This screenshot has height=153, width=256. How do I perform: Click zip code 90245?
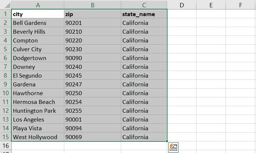pyautogui.click(x=93, y=75)
